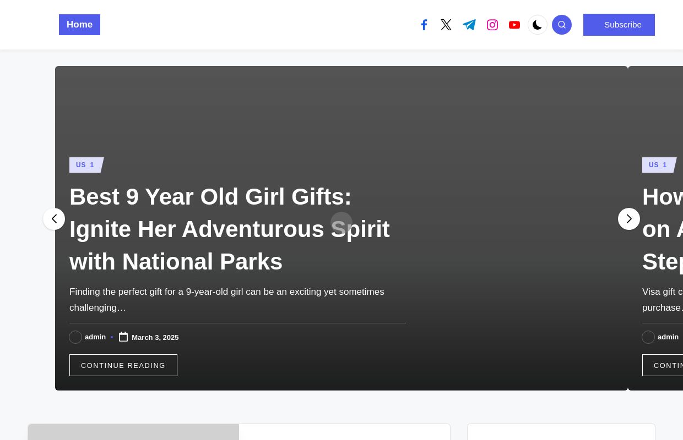Click the admin avatar on first slide

pyautogui.click(x=75, y=337)
